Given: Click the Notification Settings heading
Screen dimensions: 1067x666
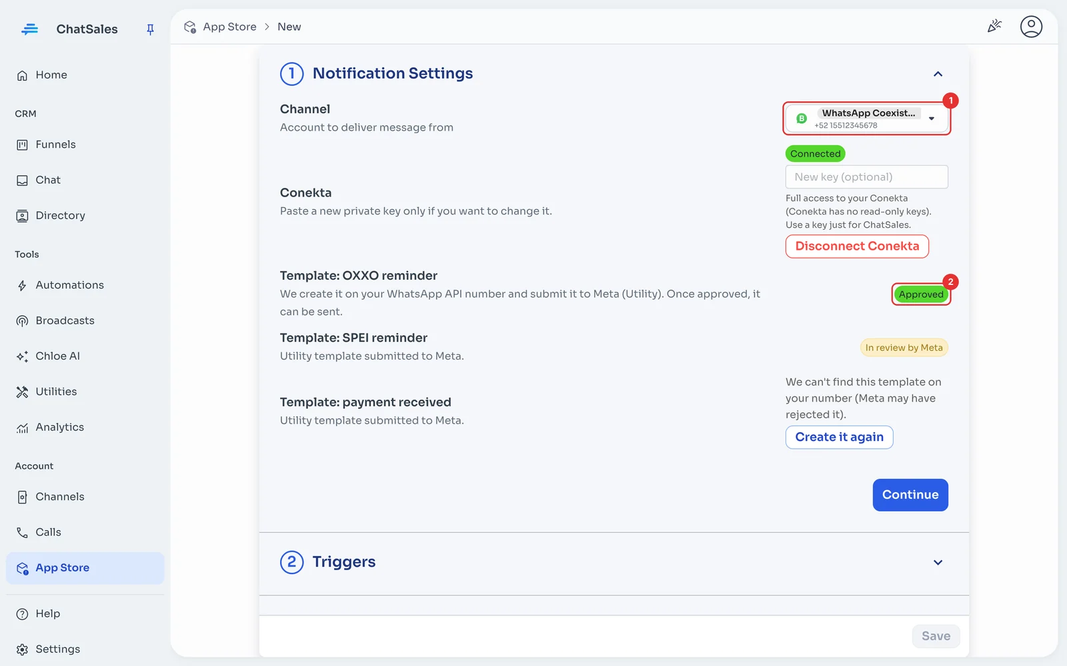Looking at the screenshot, I should (x=393, y=73).
